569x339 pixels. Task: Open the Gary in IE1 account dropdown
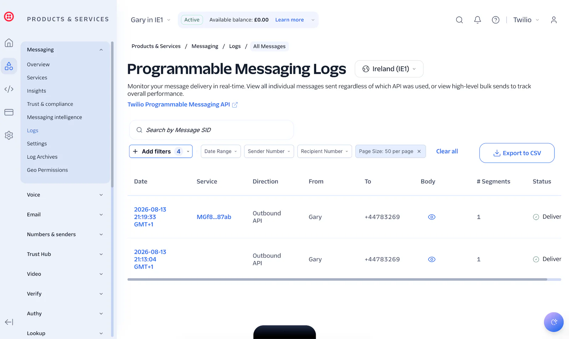(150, 20)
